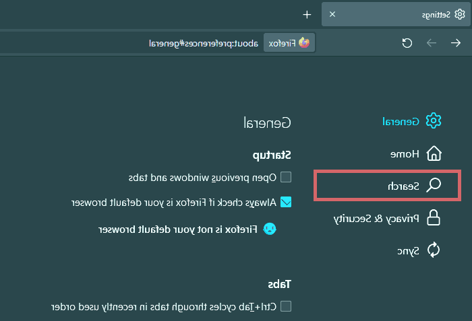Close the Settings tab
This screenshot has height=321, width=472.
coord(332,14)
